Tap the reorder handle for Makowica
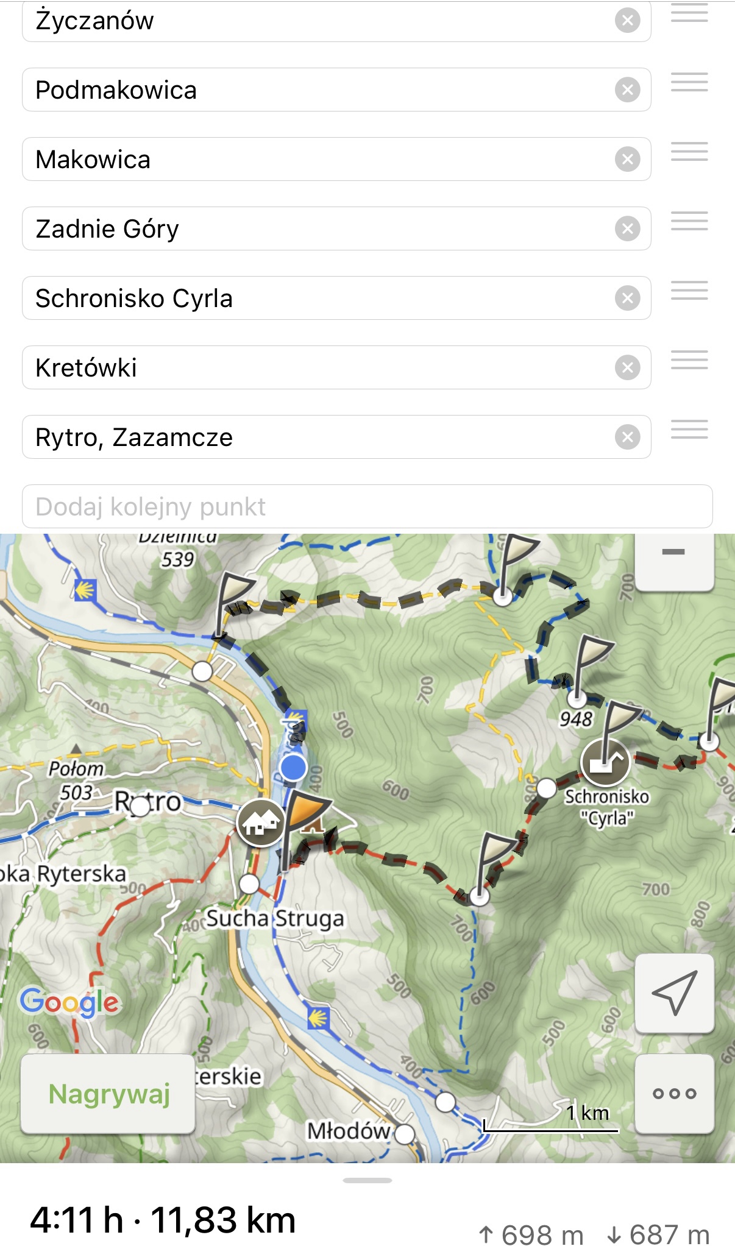 (x=689, y=152)
